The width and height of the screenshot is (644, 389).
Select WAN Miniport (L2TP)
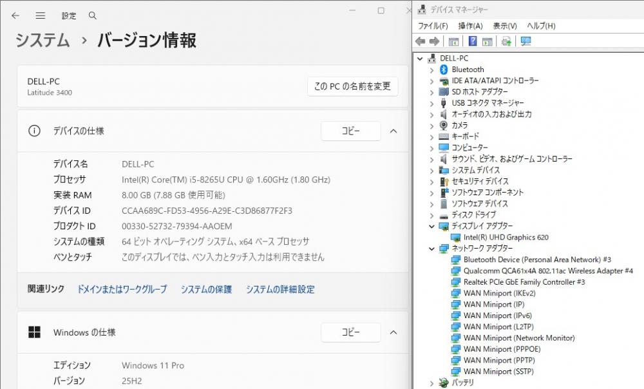coord(498,327)
